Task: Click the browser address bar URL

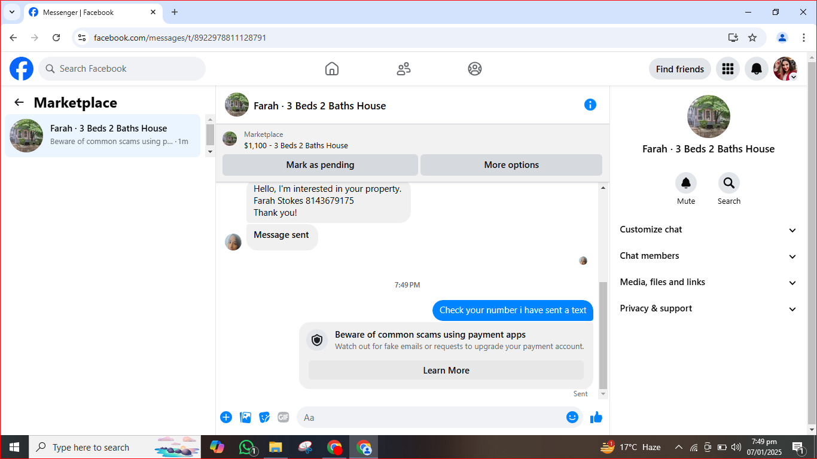Action: pyautogui.click(x=180, y=38)
